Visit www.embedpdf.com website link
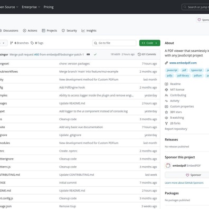The image size is (209, 209). coord(183,63)
